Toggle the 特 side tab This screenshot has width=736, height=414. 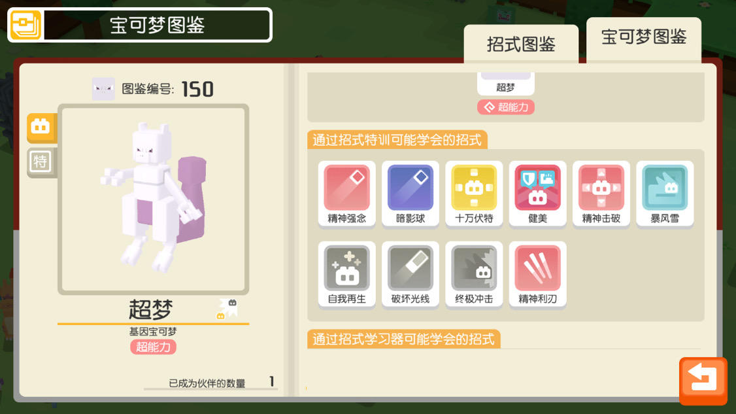[41, 162]
